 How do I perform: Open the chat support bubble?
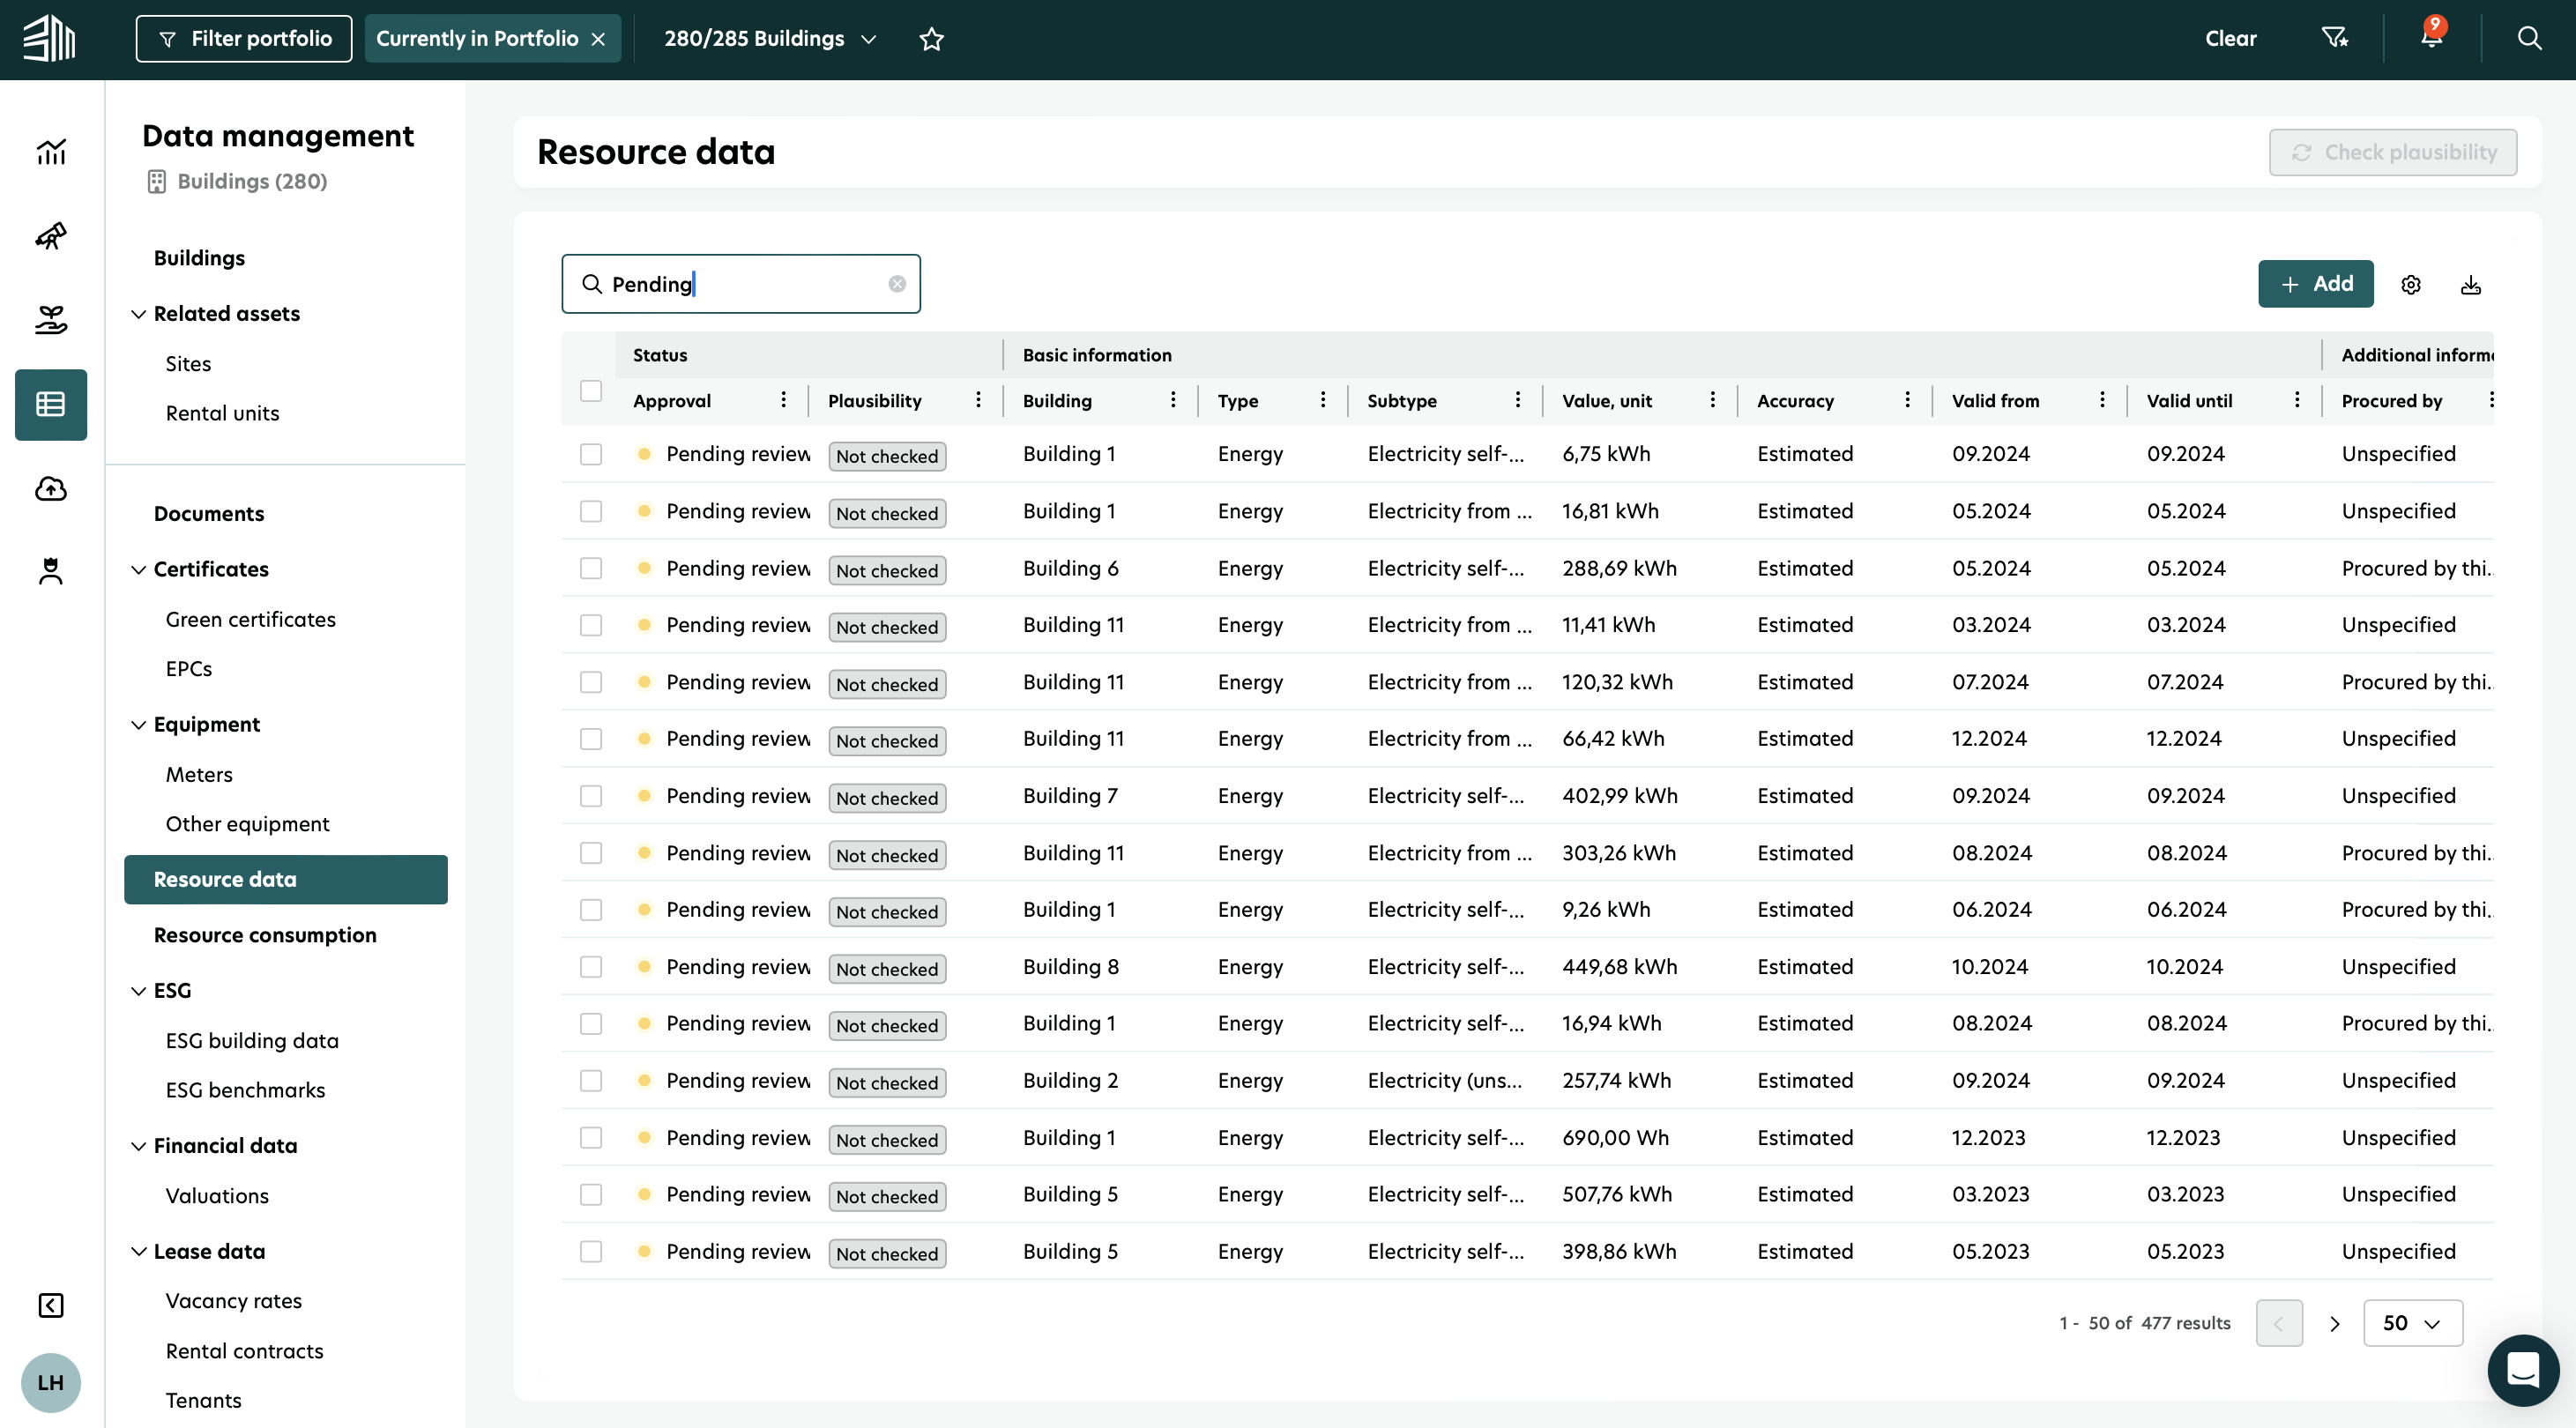(2522, 1369)
